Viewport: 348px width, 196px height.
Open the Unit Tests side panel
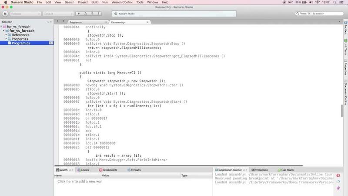345,47
